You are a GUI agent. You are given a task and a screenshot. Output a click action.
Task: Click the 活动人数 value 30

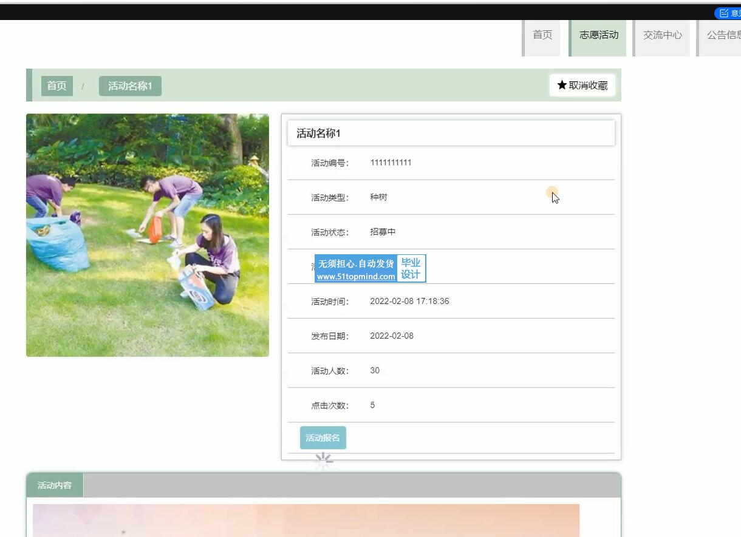(375, 370)
